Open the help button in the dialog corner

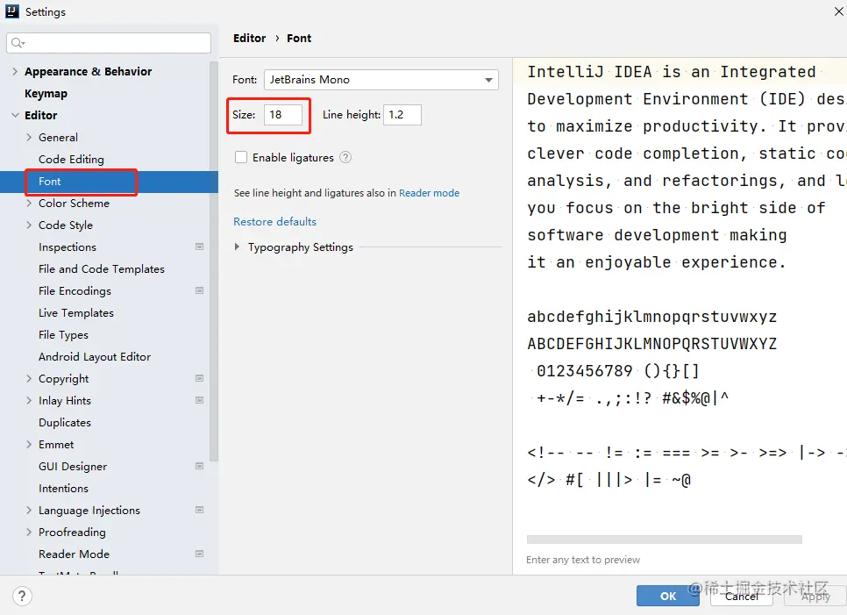[22, 596]
